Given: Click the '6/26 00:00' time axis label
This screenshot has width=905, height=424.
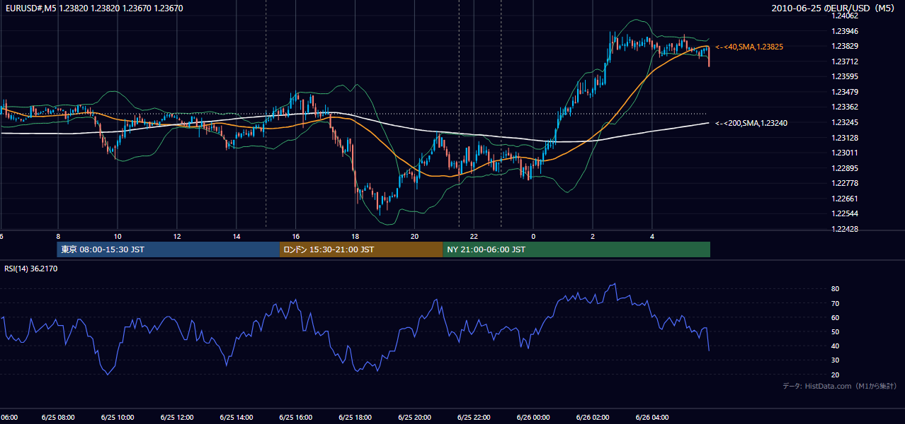Looking at the screenshot, I should tap(534, 417).
